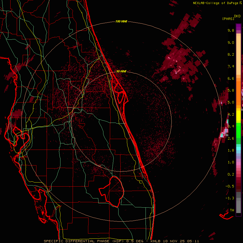The height and width of the screenshot is (243, 243).
Task: Pick the bright green segment of the color bar
Action: (238, 130)
